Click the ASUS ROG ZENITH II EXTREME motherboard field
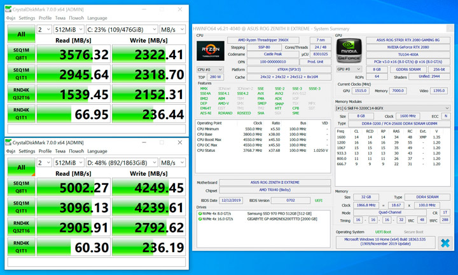The image size is (458, 275). click(x=275, y=182)
